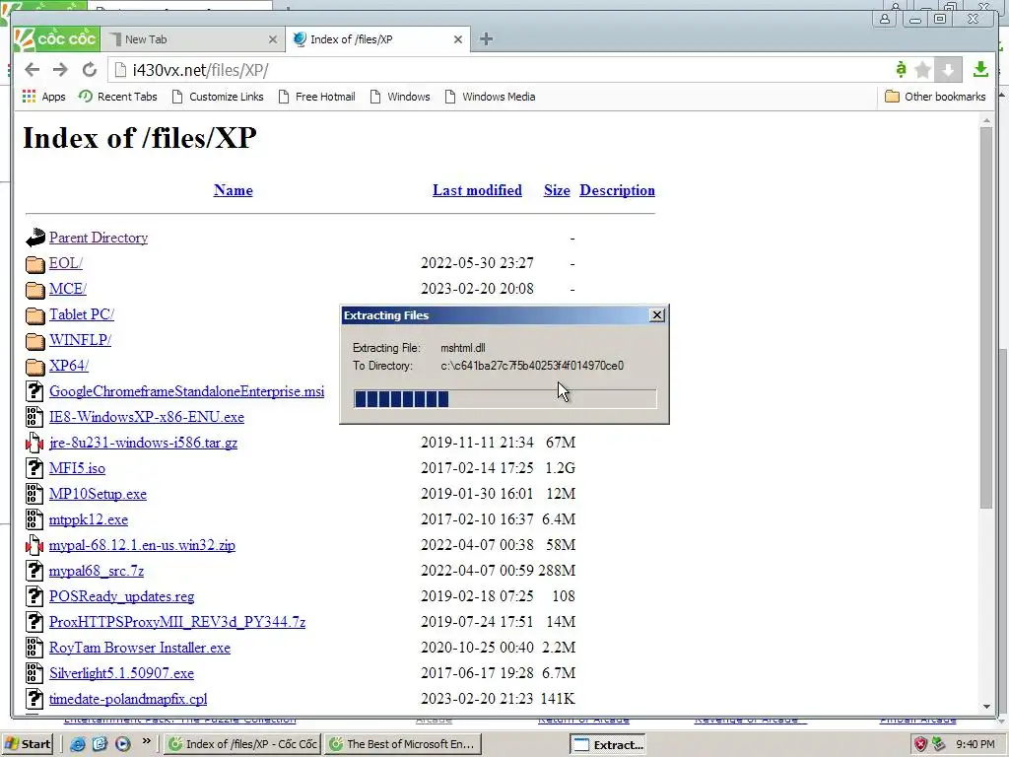Bookmark this page with the star icon
Image resolution: width=1009 pixels, height=757 pixels.
922,70
